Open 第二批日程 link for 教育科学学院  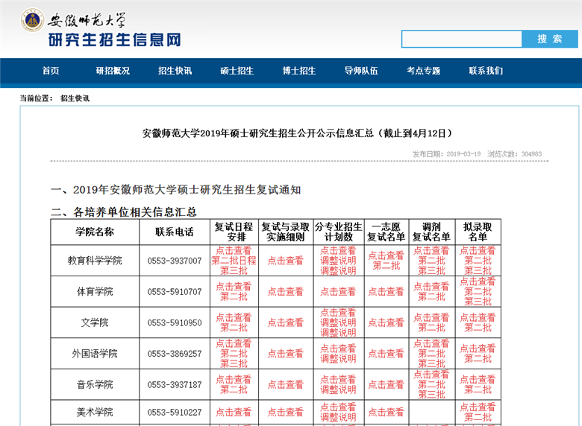pos(234,261)
